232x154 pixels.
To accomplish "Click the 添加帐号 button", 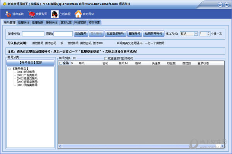I will 81,34.
